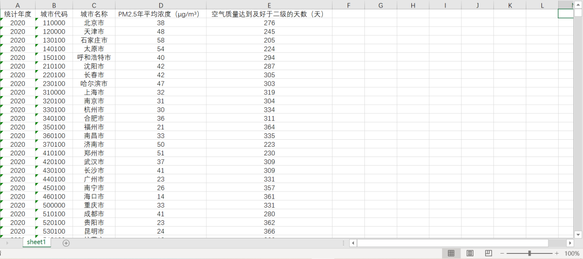Add a new sheet with plus icon
Viewport: 583px width, 259px height.
(66, 243)
